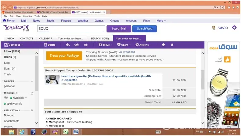Open the Finance item in Yahoo navigation
The height and width of the screenshot is (136, 241).
point(66,21)
